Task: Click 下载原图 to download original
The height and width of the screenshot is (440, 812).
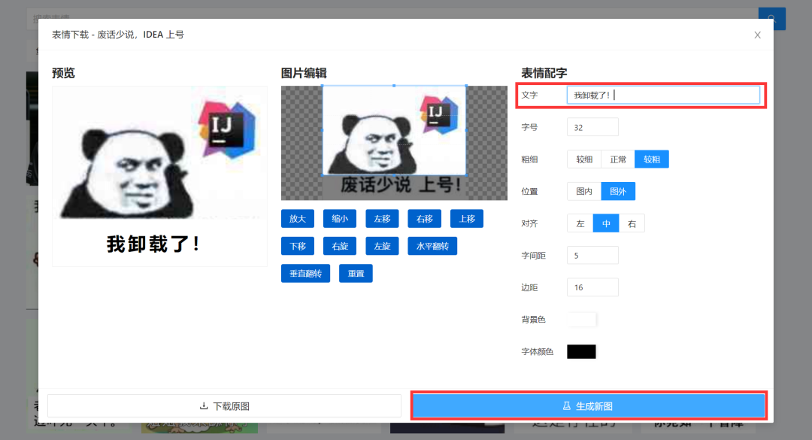Action: coord(224,406)
